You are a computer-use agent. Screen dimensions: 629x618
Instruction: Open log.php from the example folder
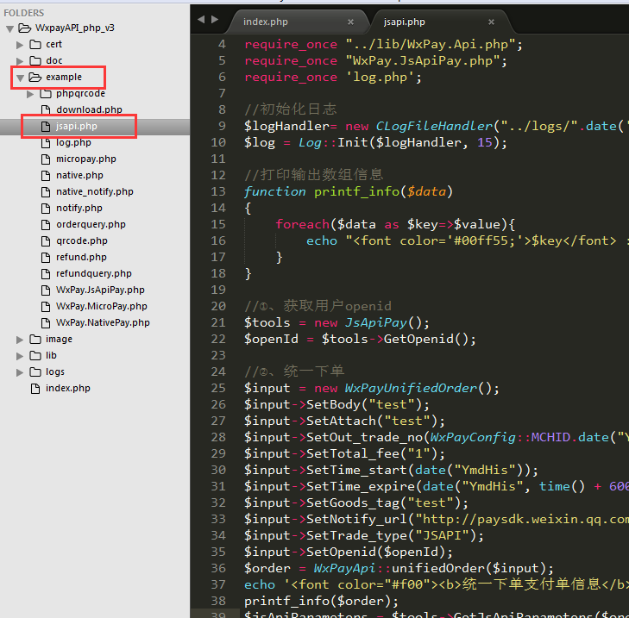coord(73,143)
